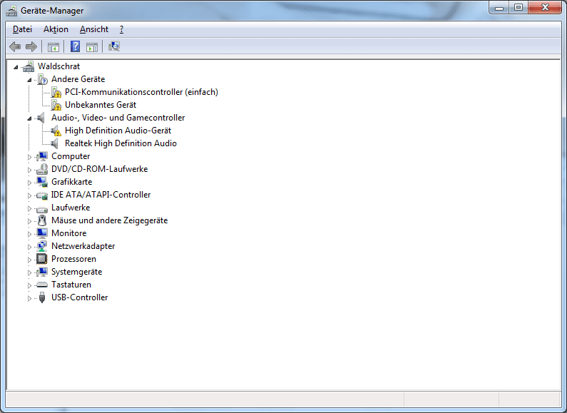Select the Grafikkarte label
This screenshot has height=413, width=567.
click(x=71, y=182)
